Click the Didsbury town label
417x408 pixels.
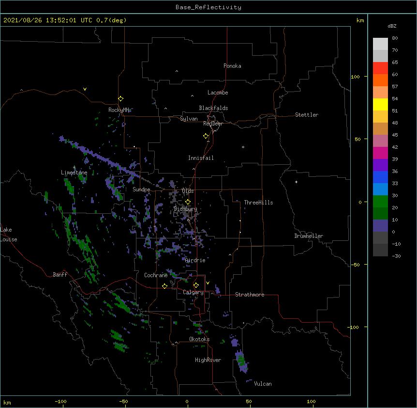185,209
